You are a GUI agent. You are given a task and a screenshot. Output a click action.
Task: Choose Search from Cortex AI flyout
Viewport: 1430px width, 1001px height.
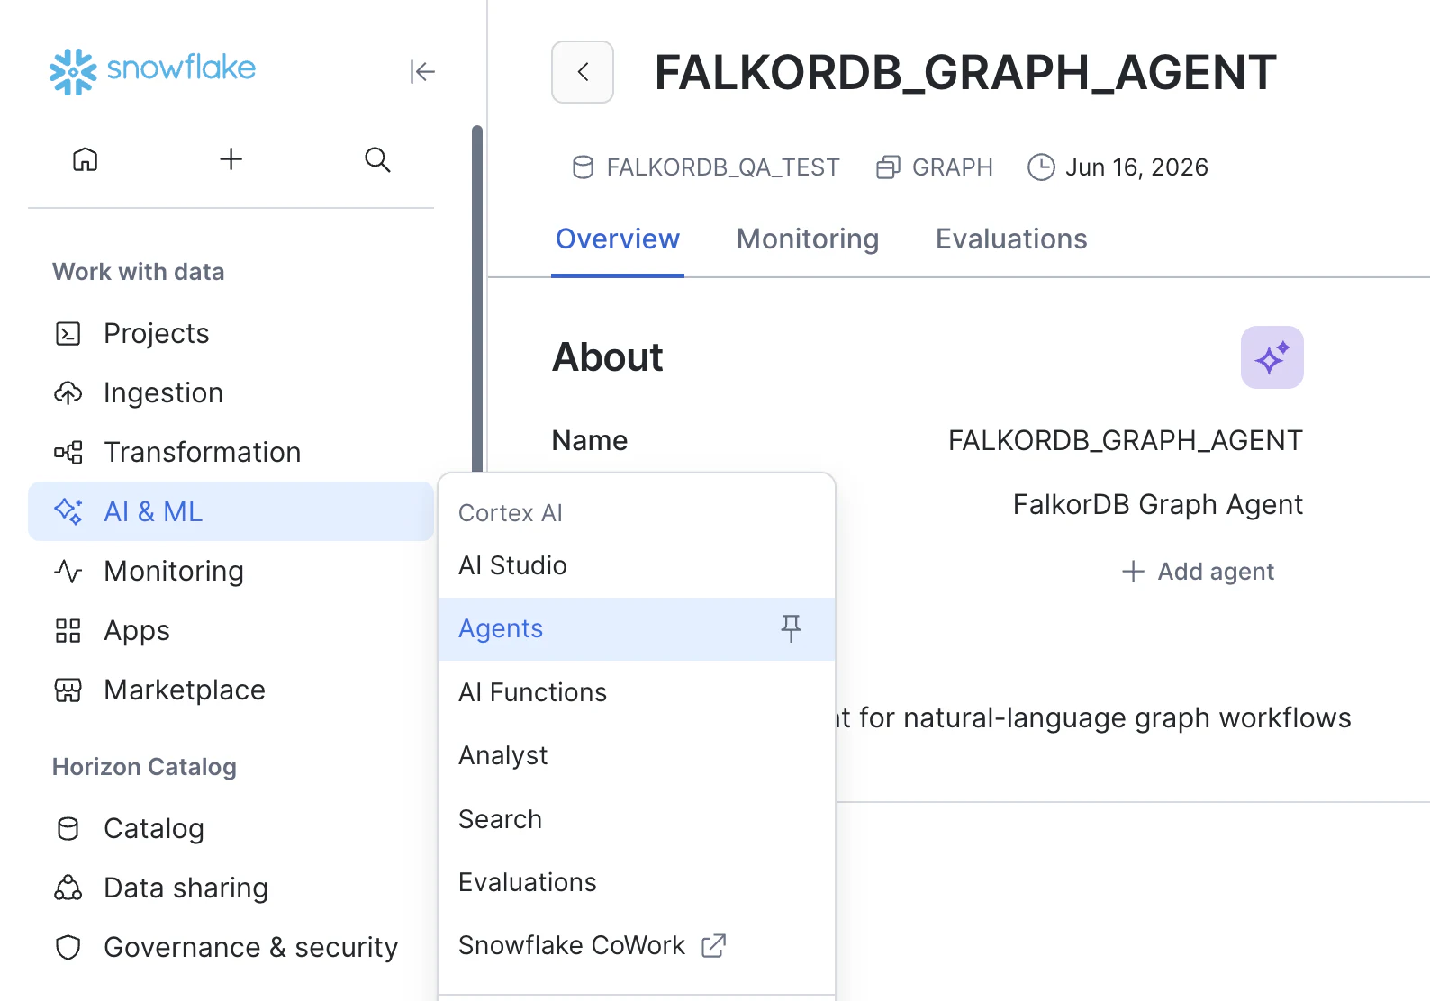(637, 819)
